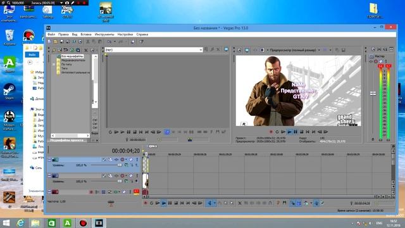Solo video track 1

pyautogui.click(x=137, y=160)
